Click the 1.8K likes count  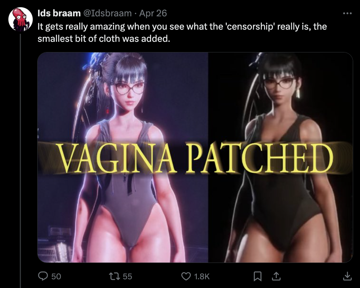coord(202,276)
